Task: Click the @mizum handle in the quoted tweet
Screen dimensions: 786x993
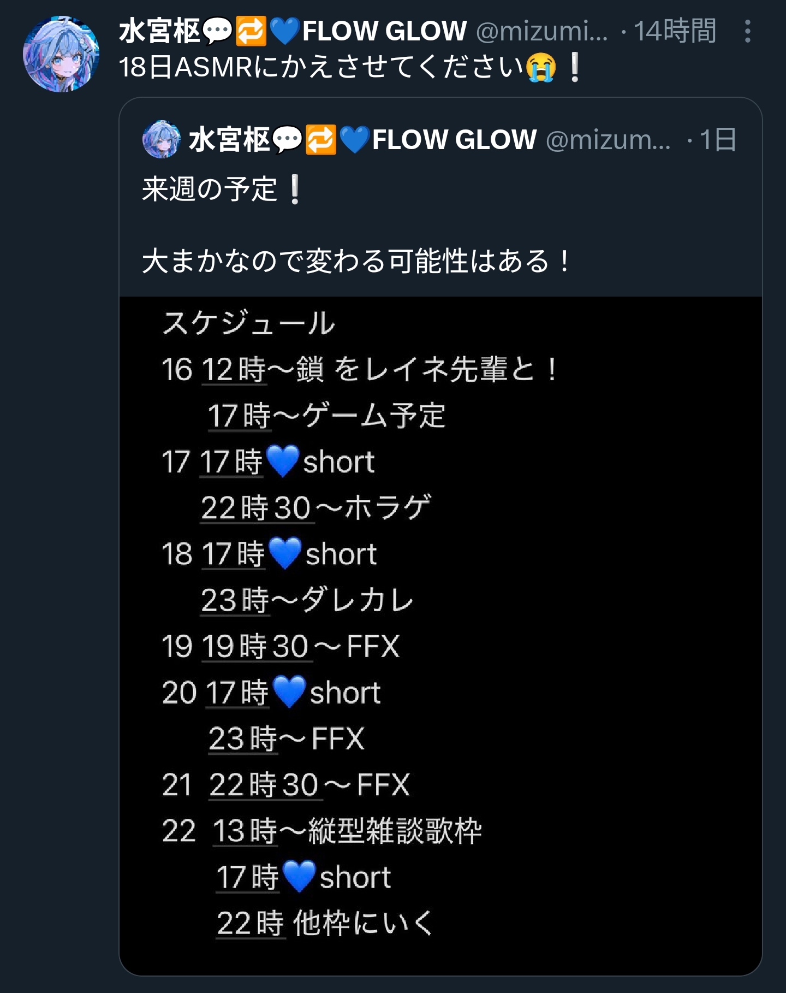Action: click(x=608, y=140)
